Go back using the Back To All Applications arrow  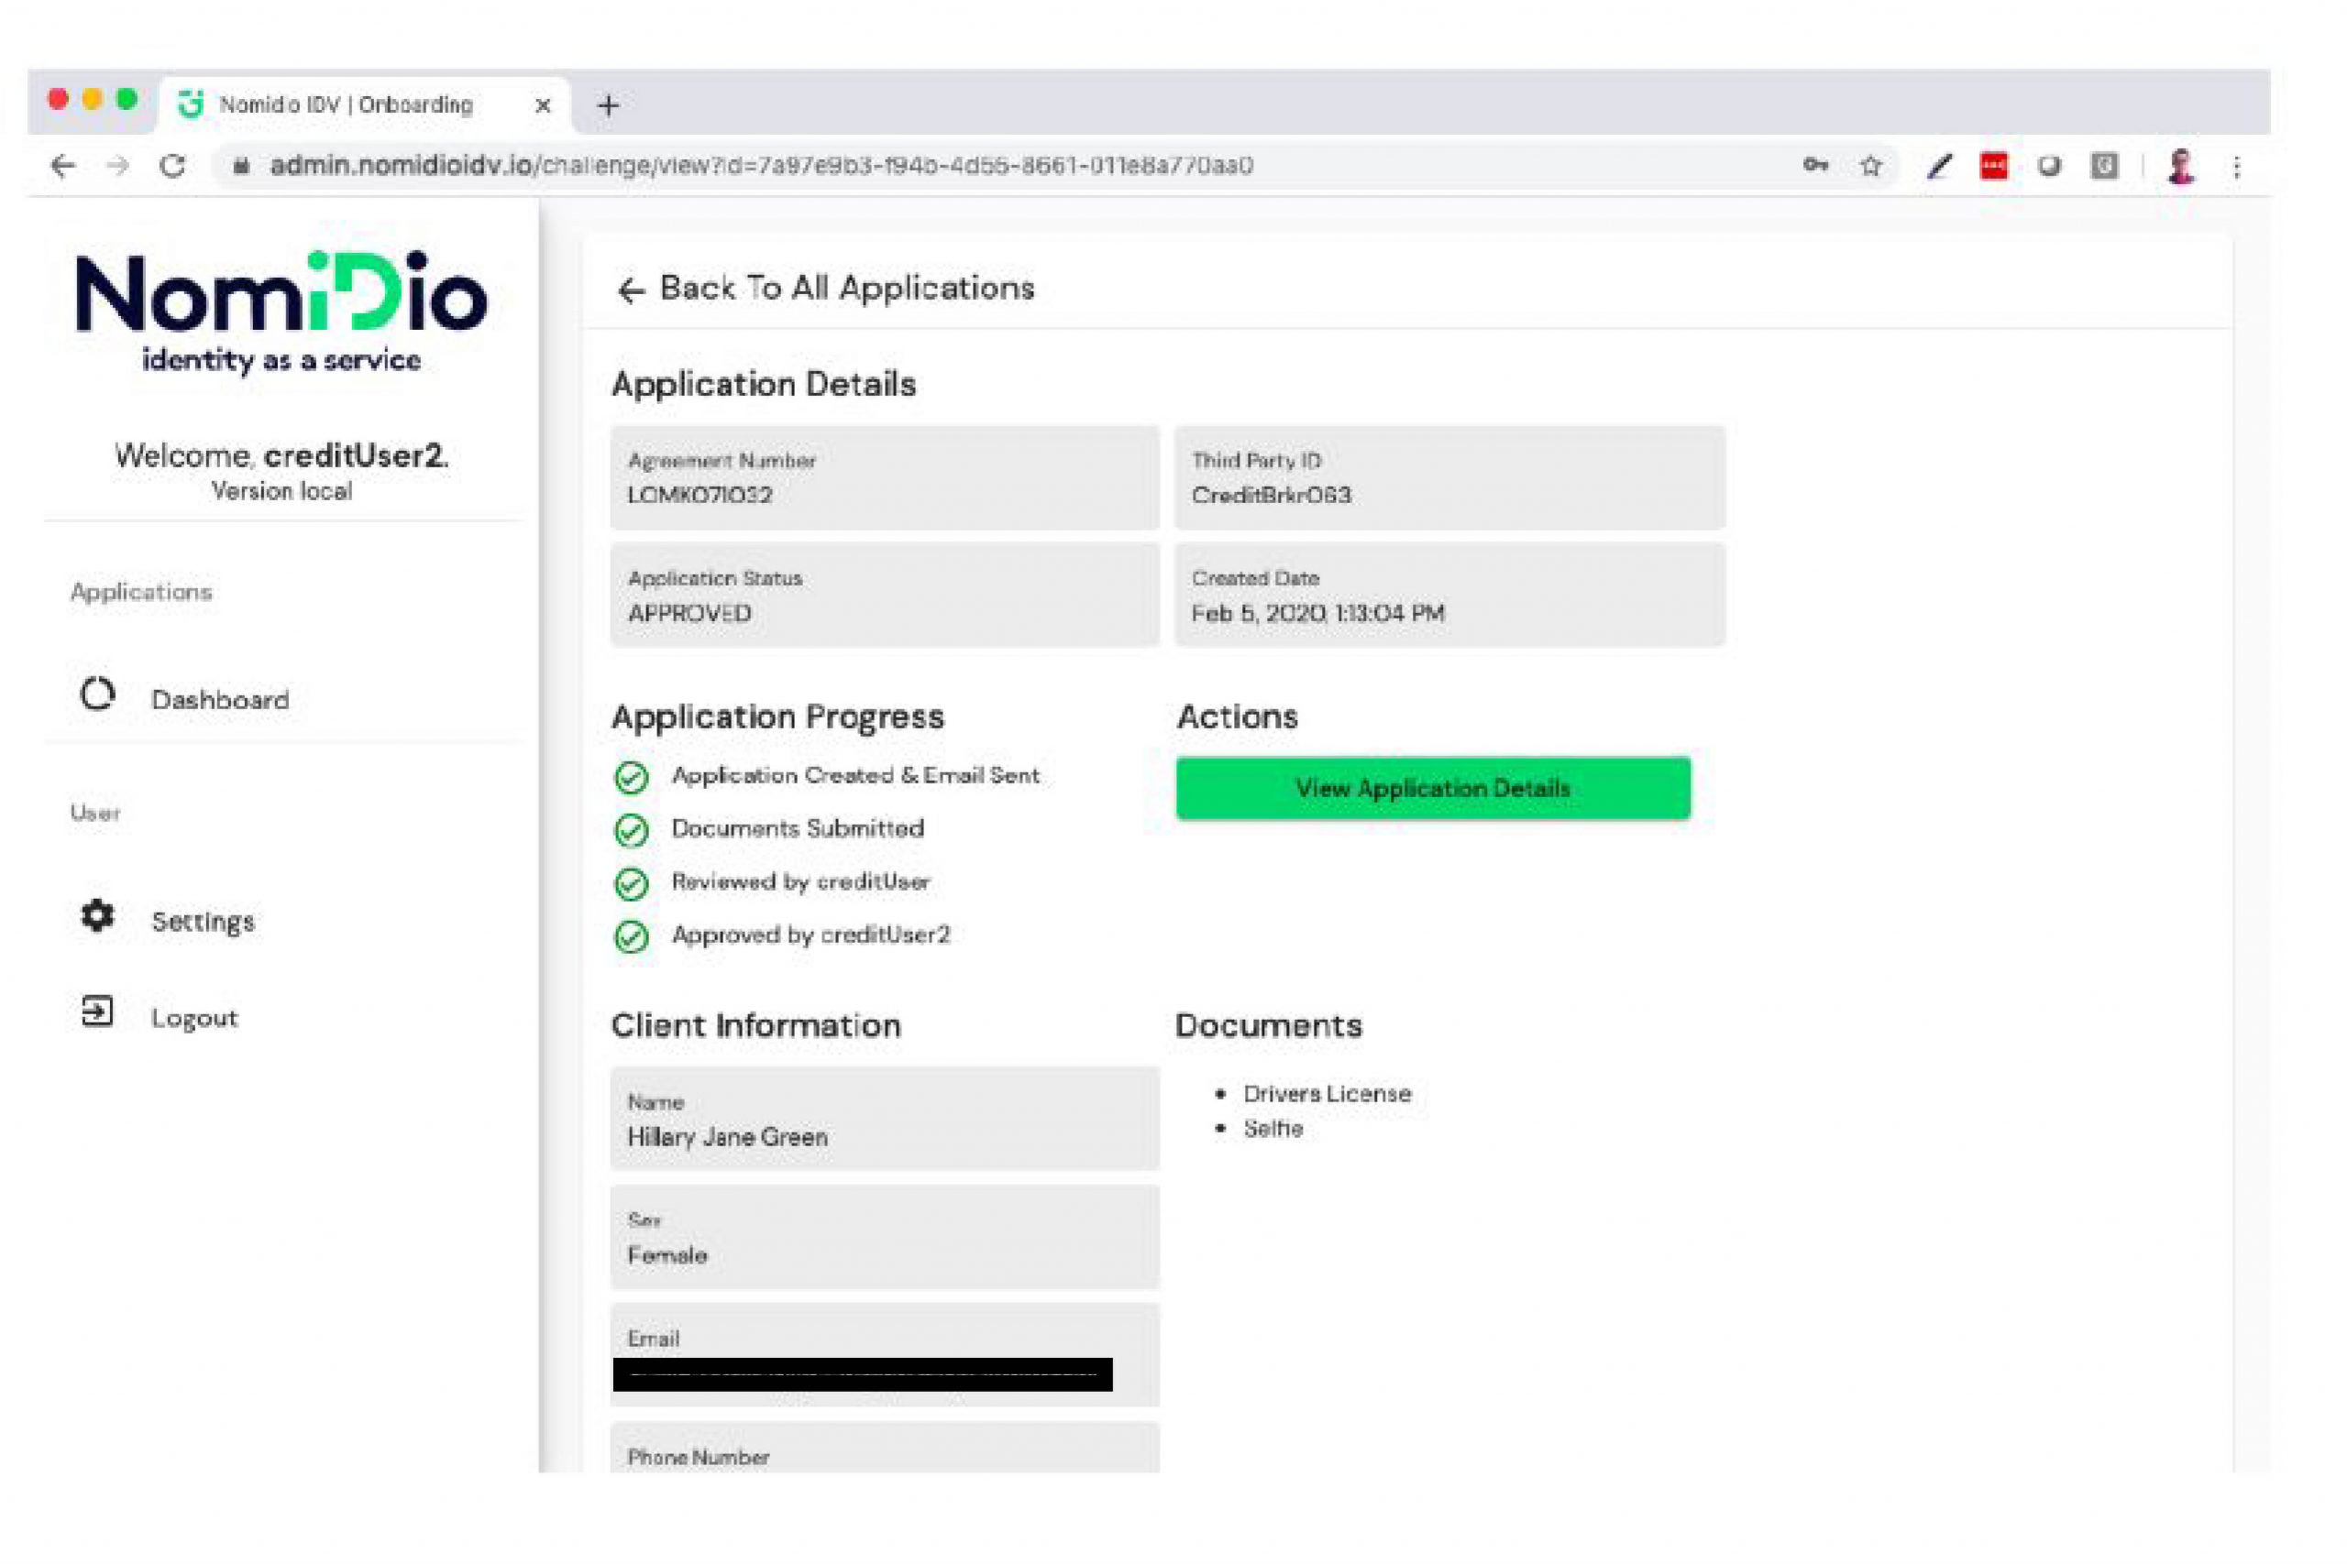(x=631, y=290)
